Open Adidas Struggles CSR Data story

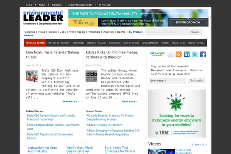113,132
